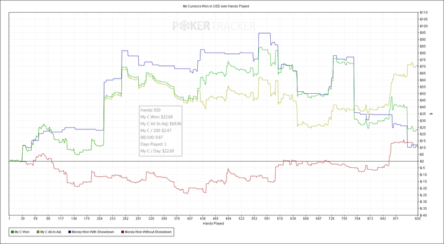
Task: Click the x-axis tick label 30
Action: [x=23, y=219]
